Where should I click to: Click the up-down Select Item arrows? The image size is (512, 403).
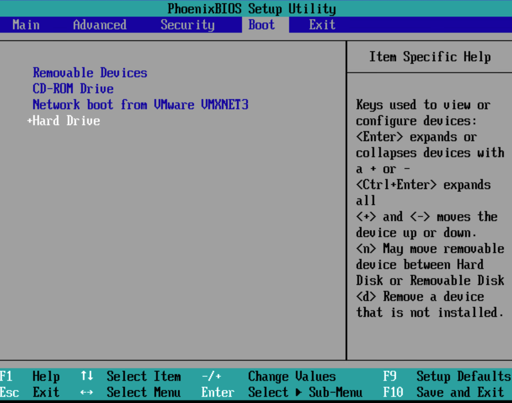tap(87, 376)
